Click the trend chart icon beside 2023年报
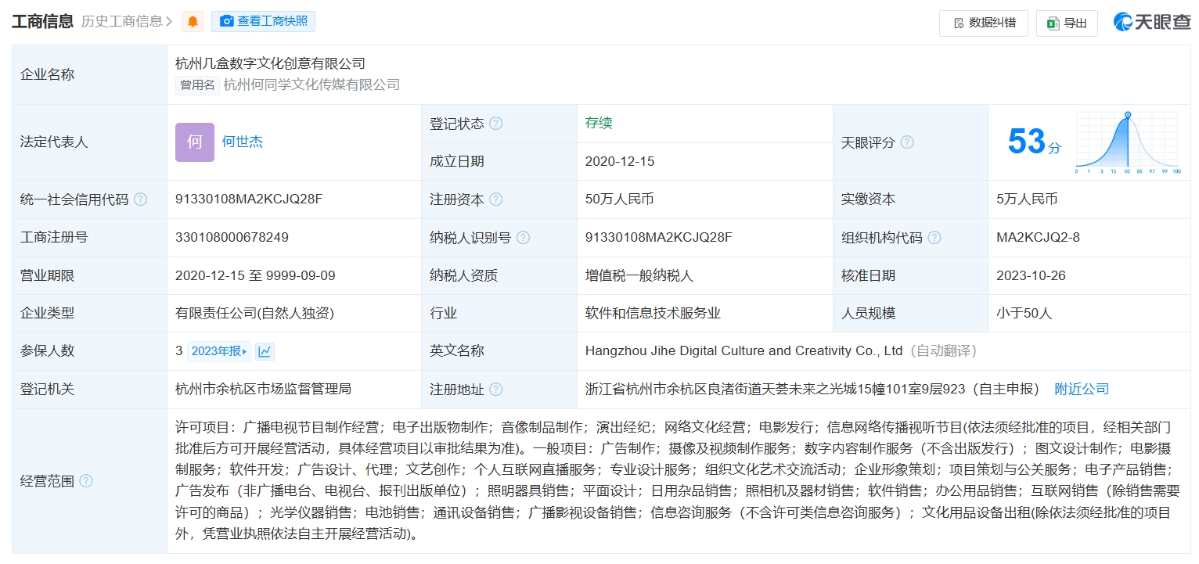Image resolution: width=1199 pixels, height=564 pixels. (x=265, y=351)
